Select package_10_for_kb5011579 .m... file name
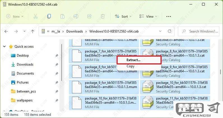 [111, 100]
